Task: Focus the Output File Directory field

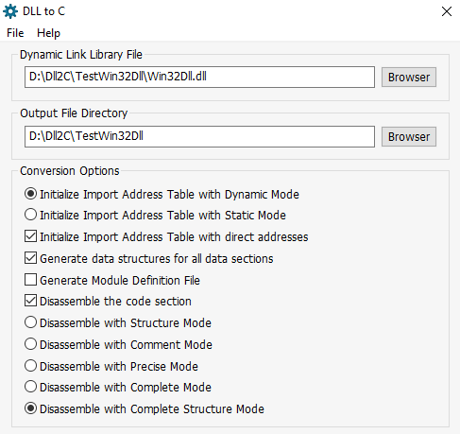Action: pyautogui.click(x=199, y=136)
